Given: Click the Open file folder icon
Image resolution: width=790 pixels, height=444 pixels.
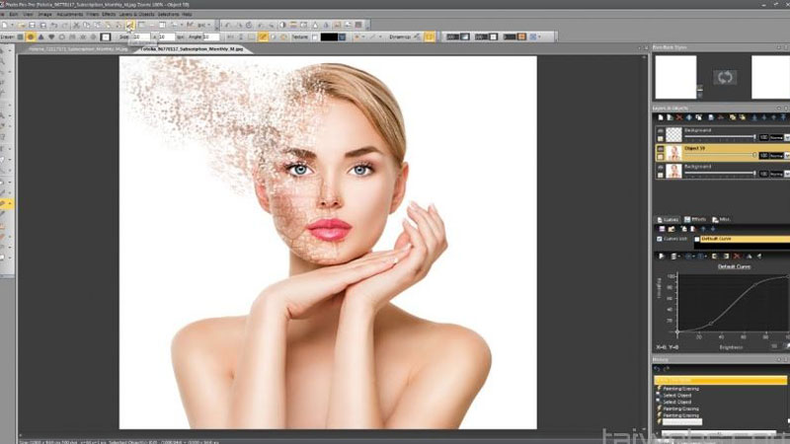Looking at the screenshot, I should (21, 25).
